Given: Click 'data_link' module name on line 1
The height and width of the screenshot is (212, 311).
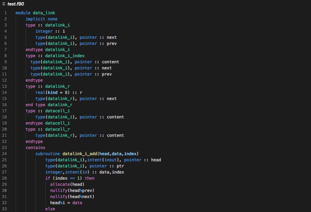Looking at the screenshot, I should tap(44, 13).
